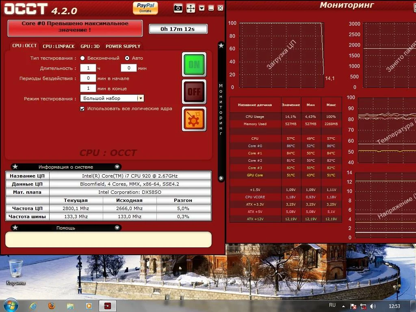Click the Core #2 temperature row

286,160
